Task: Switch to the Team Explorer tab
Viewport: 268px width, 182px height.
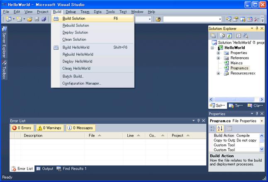Action: tap(236, 105)
